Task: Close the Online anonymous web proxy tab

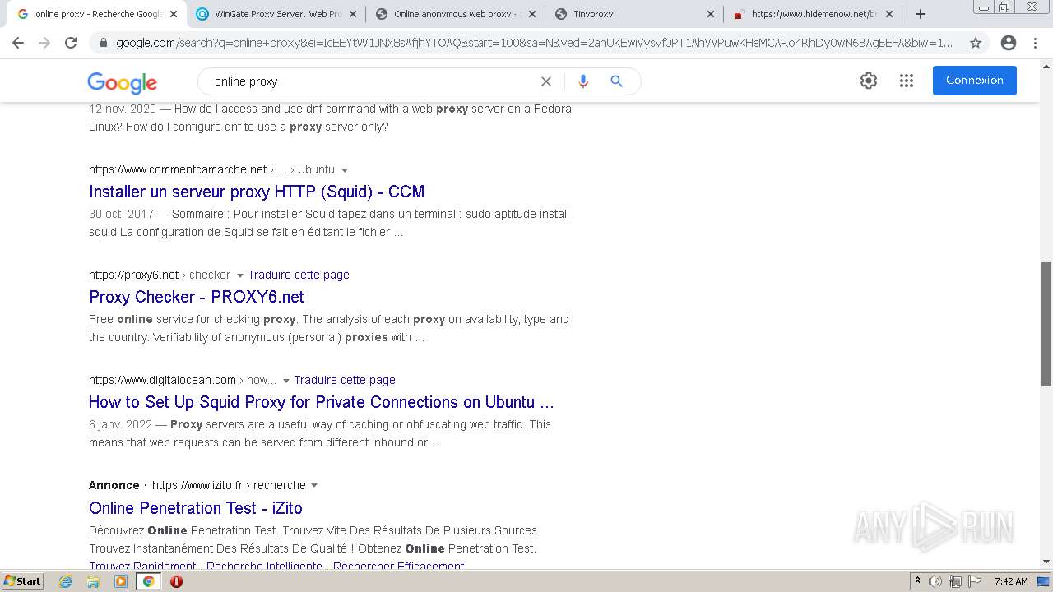Action: click(x=531, y=14)
